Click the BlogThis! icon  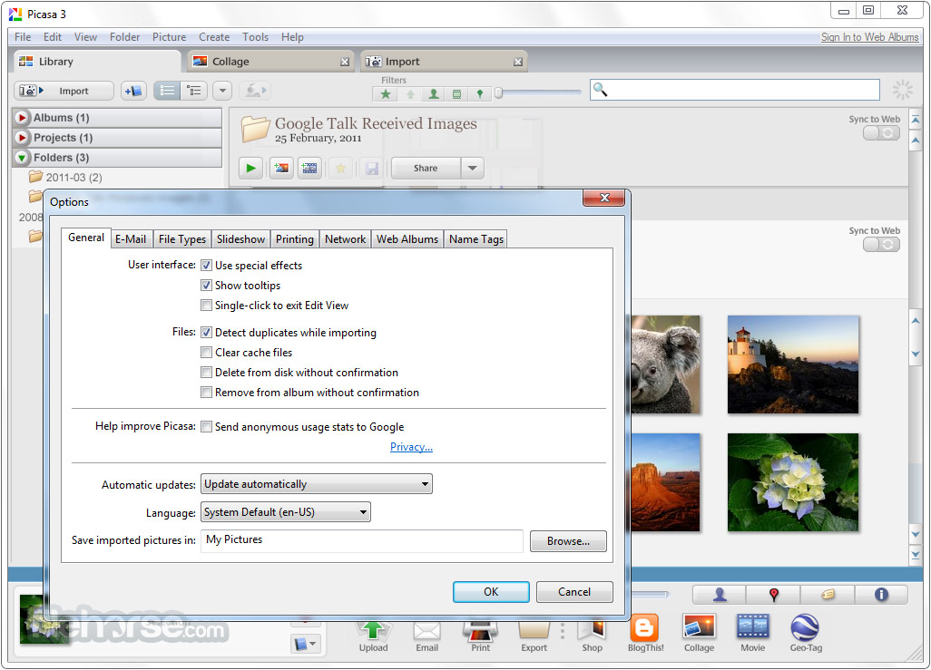[645, 634]
